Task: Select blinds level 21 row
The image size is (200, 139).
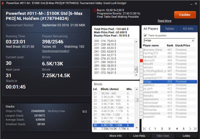Action: [113, 93]
